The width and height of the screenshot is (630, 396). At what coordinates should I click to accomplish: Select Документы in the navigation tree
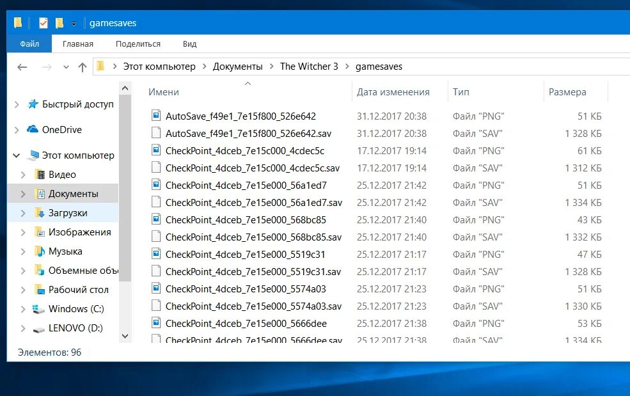point(73,194)
